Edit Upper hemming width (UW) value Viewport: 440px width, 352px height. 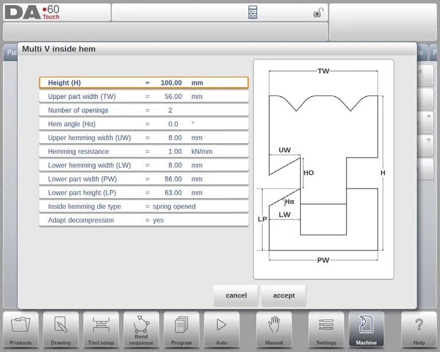tap(144, 137)
